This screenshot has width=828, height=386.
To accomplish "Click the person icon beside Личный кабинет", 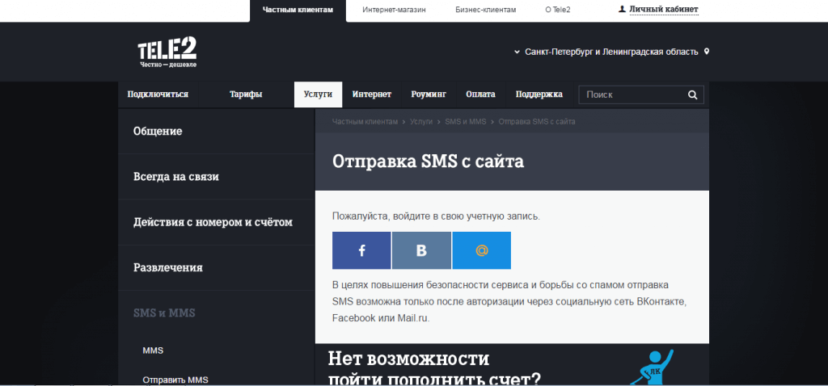I will click(x=622, y=9).
